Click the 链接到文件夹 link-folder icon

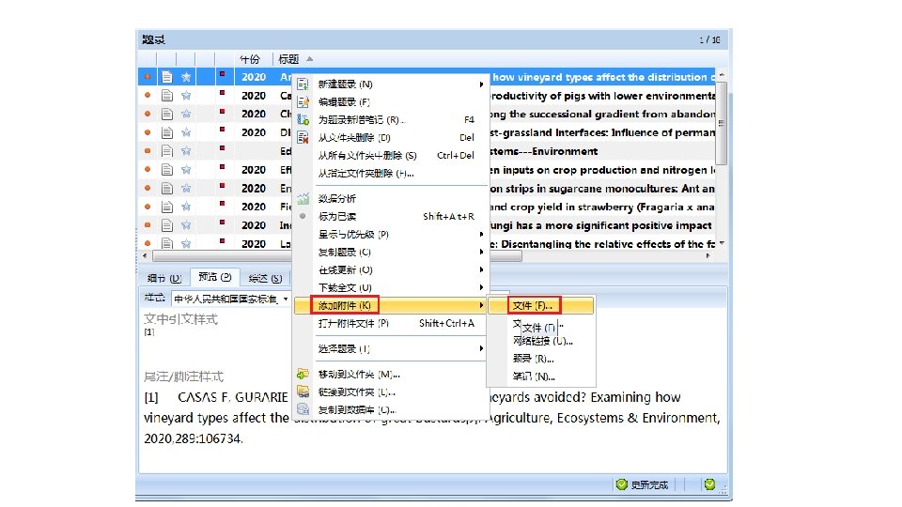point(303,392)
